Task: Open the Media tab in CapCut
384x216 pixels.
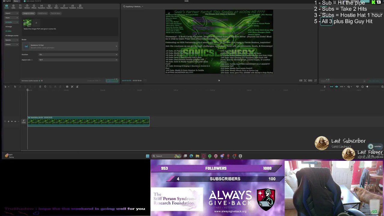Action: point(6,6)
